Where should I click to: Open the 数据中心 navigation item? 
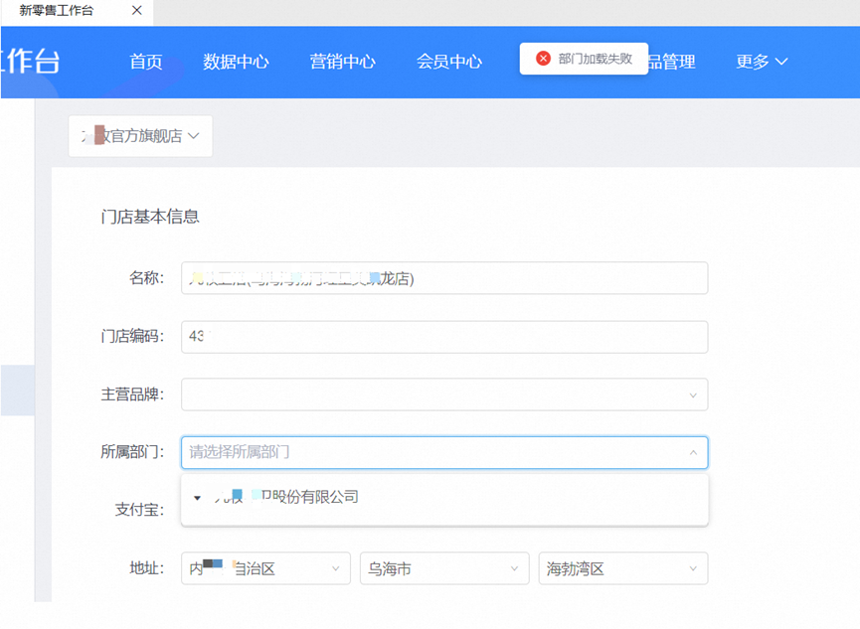point(236,62)
